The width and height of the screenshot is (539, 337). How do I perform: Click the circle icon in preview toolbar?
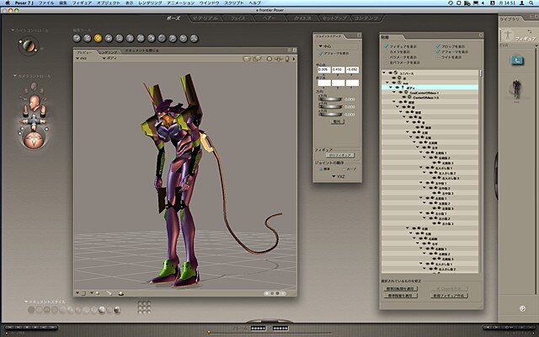click(x=269, y=59)
